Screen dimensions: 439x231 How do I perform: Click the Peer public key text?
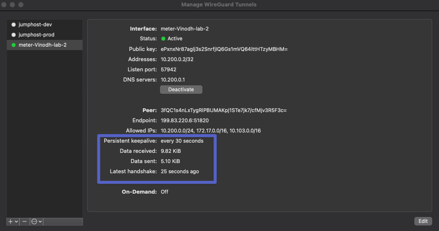223,110
